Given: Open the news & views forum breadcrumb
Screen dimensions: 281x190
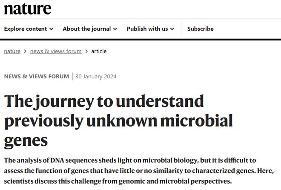Looking at the screenshot, I should tap(56, 51).
